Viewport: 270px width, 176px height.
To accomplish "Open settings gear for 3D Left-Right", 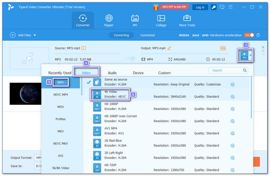I will [233, 158].
